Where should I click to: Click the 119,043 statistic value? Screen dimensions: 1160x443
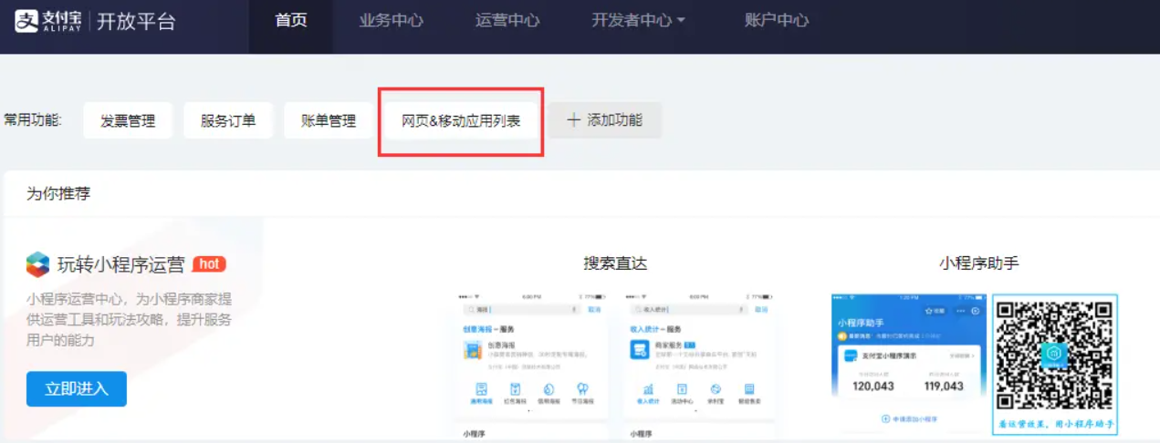[x=944, y=386]
